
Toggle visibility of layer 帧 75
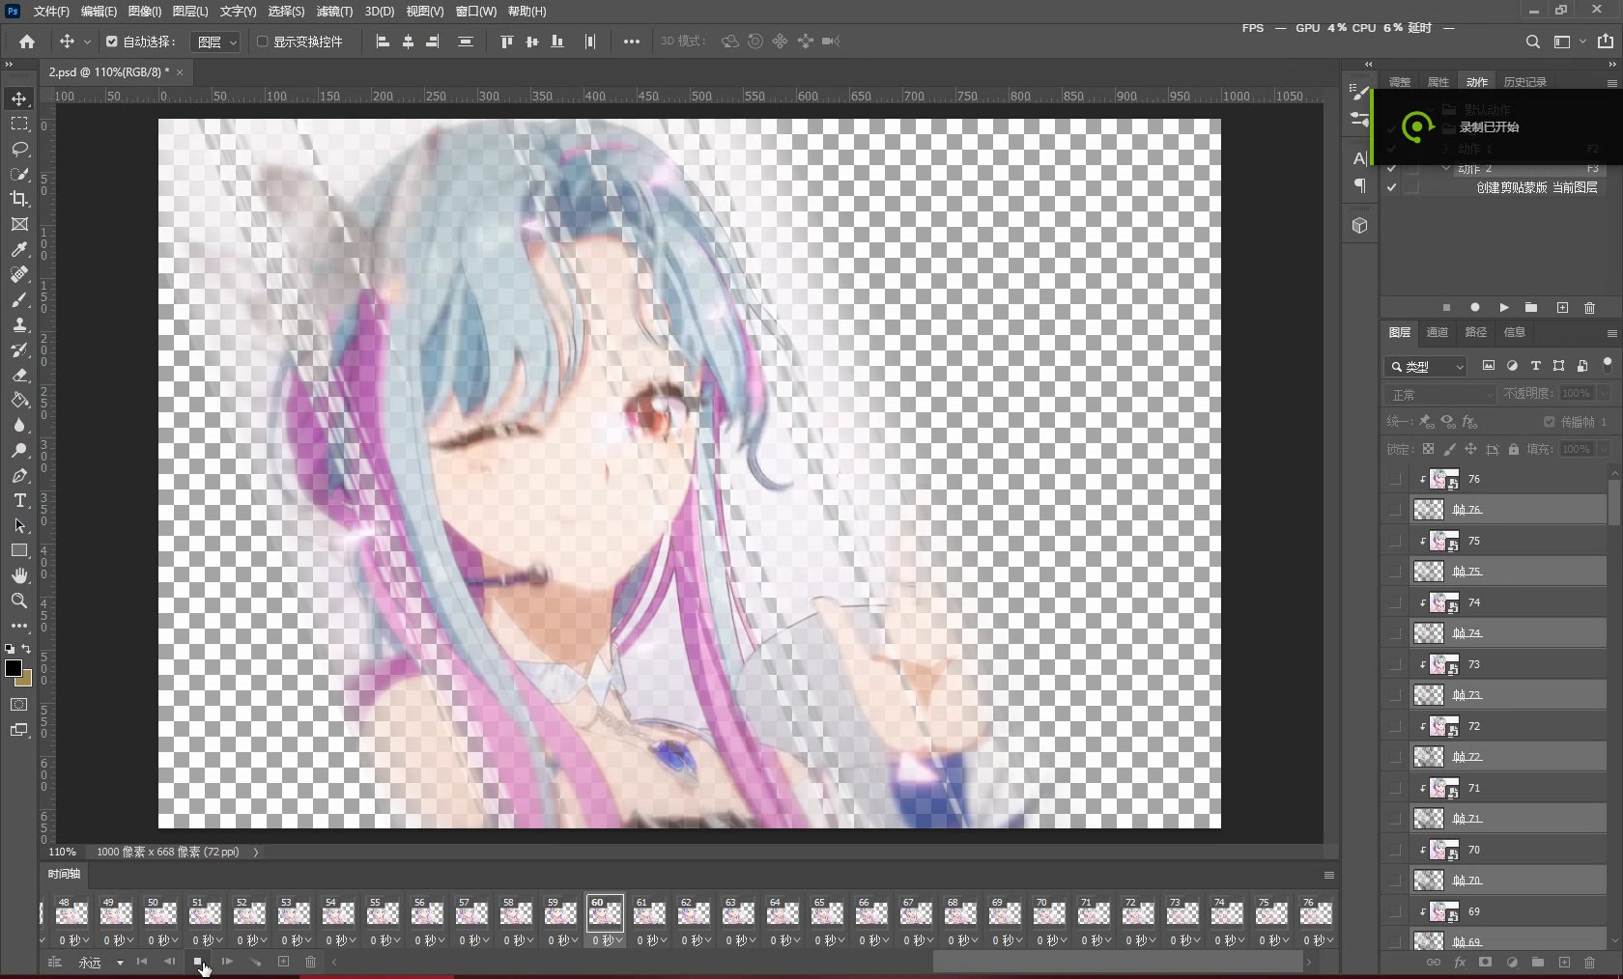click(x=1395, y=572)
